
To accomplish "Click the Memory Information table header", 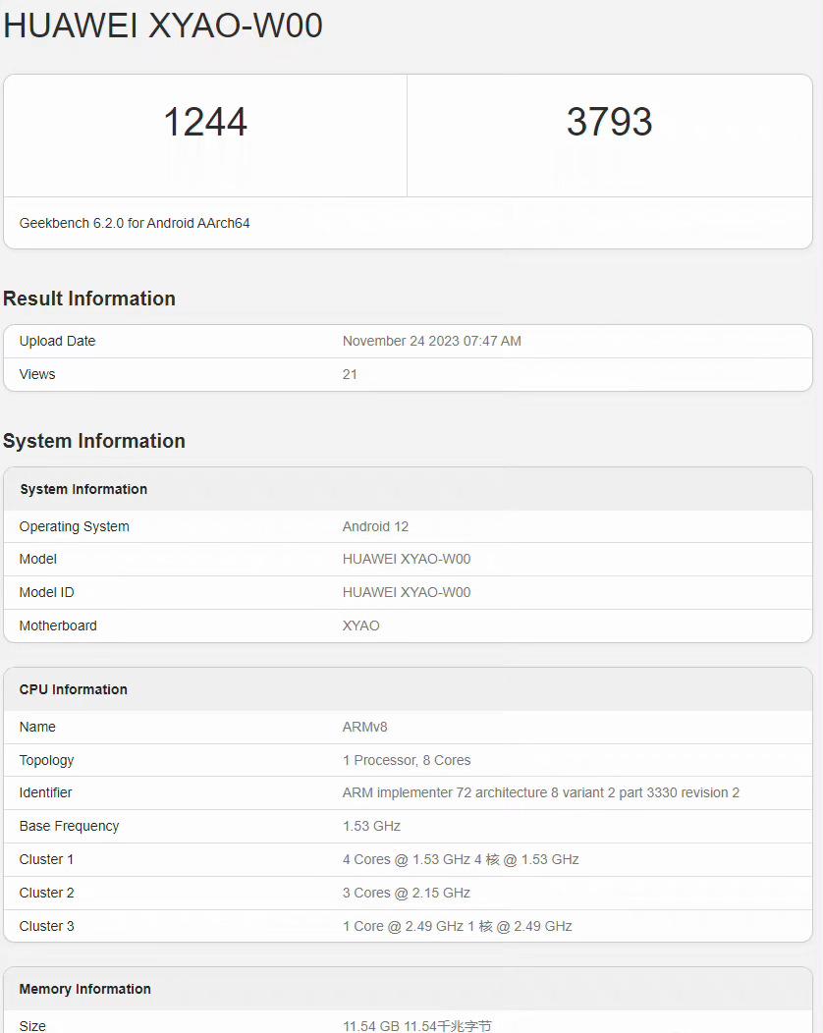I will pyautogui.click(x=84, y=989).
